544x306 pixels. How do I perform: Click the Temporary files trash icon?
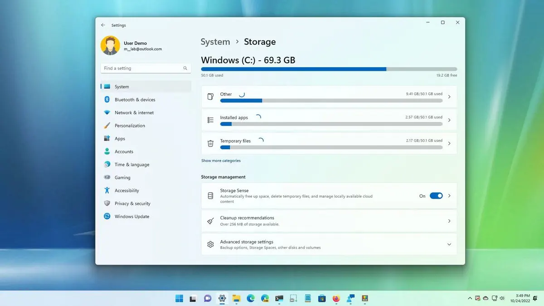coord(210,143)
